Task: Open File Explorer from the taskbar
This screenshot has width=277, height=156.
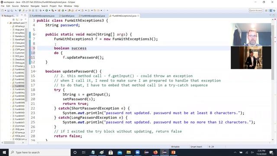Action: click(129, 152)
